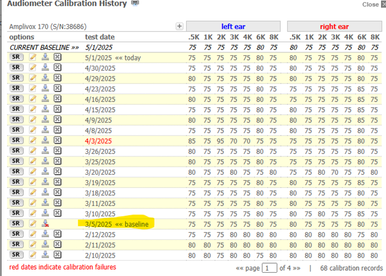Edit the failed 4/3/2025 calibration

click(33, 140)
